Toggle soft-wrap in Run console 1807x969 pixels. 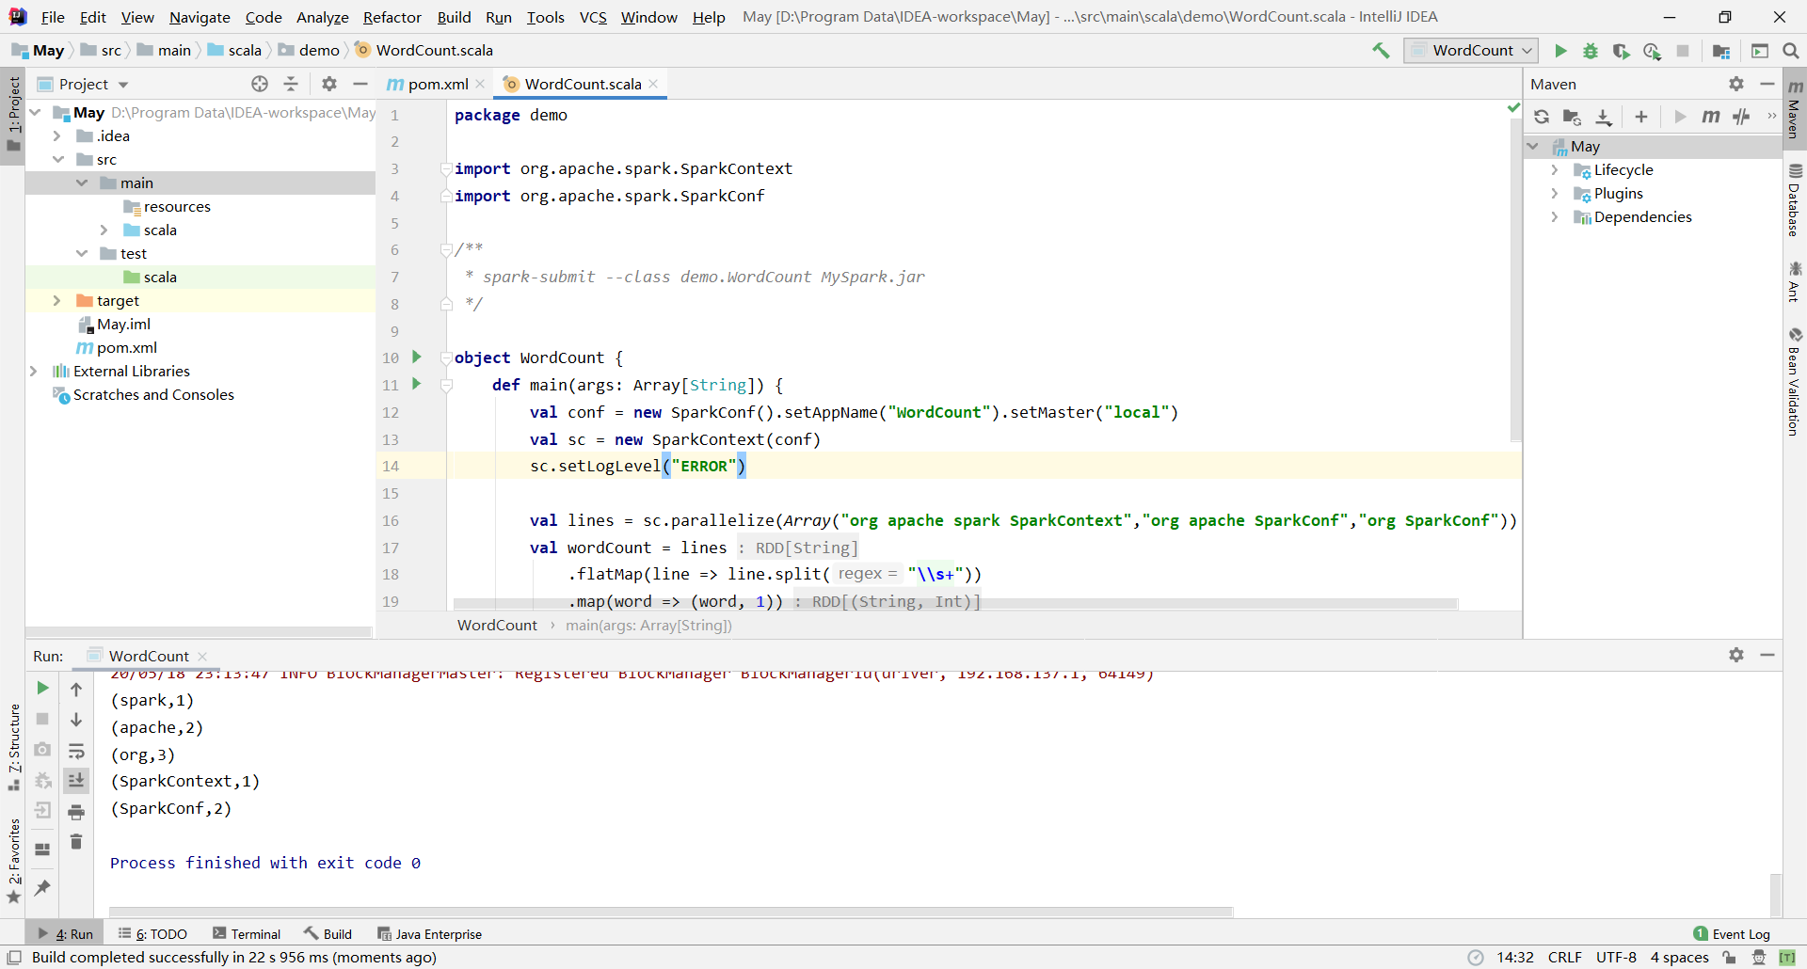tap(76, 751)
